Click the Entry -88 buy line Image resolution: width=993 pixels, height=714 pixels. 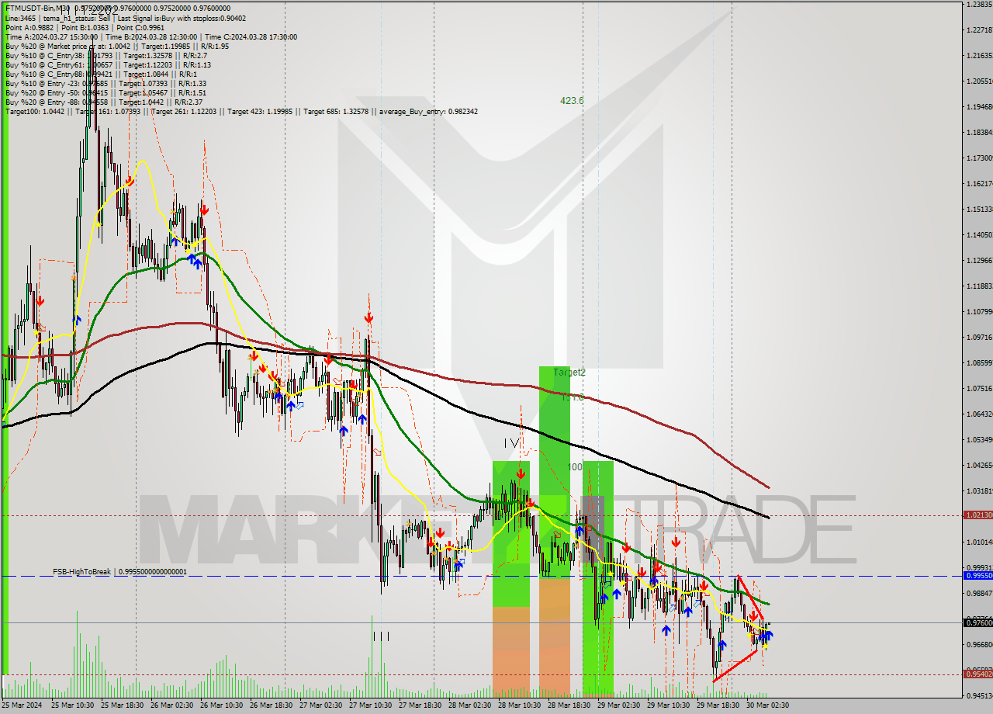[103, 102]
